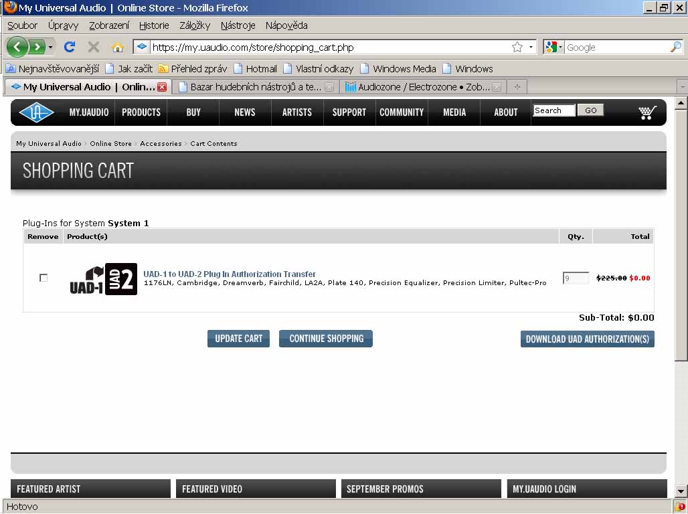Click the Firefox reload page icon
Image resolution: width=688 pixels, height=514 pixels.
pyautogui.click(x=69, y=47)
